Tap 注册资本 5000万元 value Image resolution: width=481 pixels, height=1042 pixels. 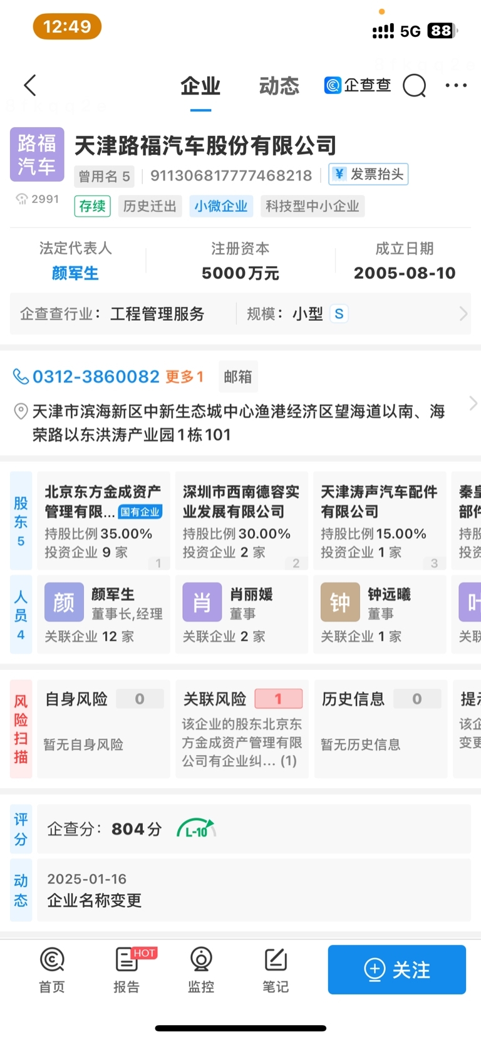tap(240, 273)
